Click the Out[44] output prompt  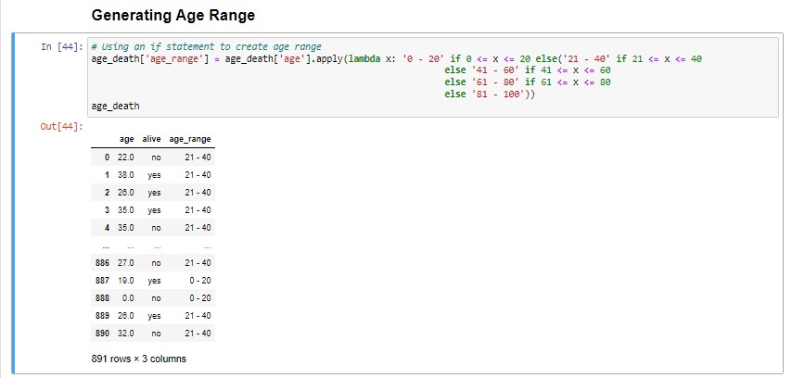(62, 126)
